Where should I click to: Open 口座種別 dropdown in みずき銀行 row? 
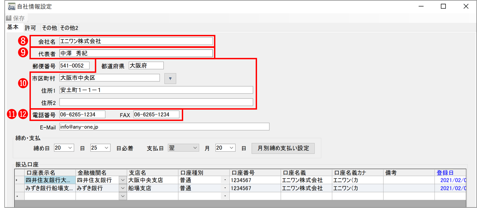(225, 188)
